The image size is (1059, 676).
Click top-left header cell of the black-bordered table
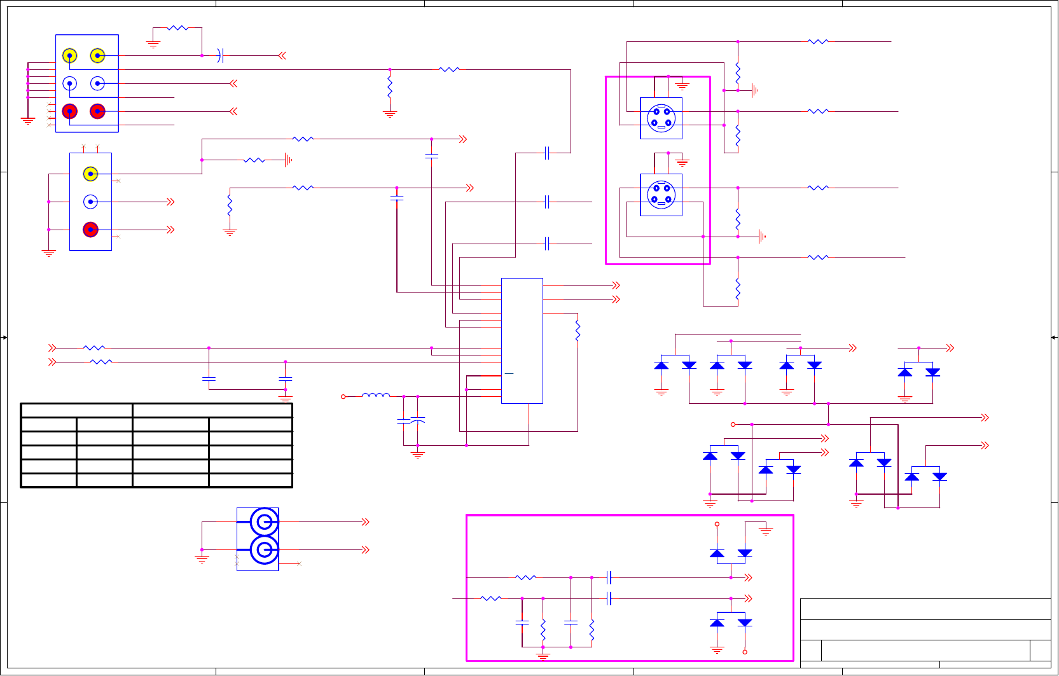[76, 410]
